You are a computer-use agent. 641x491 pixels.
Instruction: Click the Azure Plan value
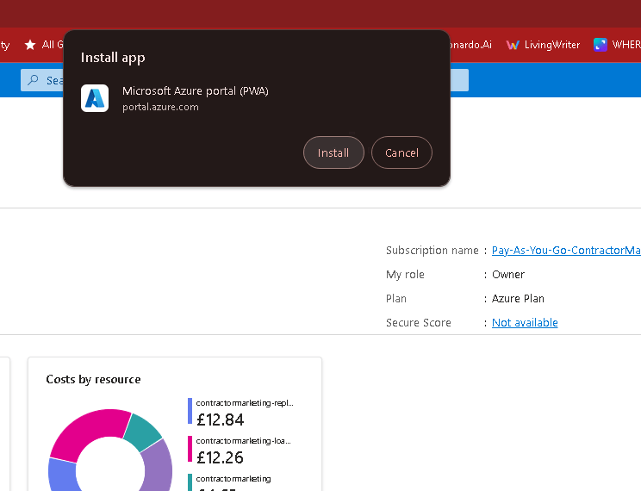coord(518,298)
